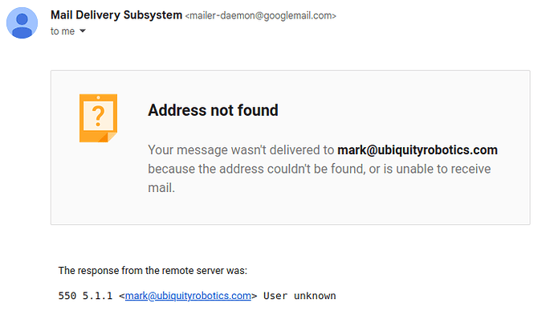Click the sender profile avatar icon
The height and width of the screenshot is (311, 554).
click(x=22, y=23)
